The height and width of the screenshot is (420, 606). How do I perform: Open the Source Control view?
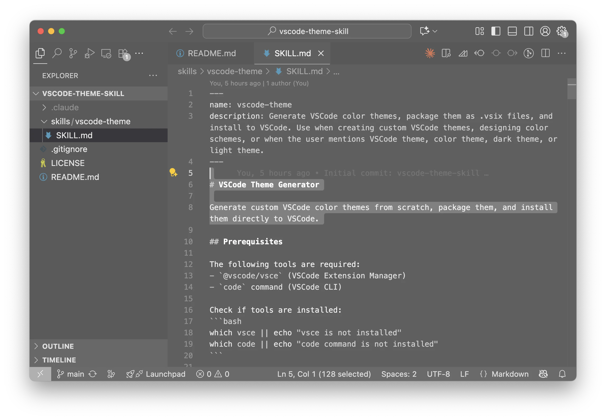click(x=73, y=54)
